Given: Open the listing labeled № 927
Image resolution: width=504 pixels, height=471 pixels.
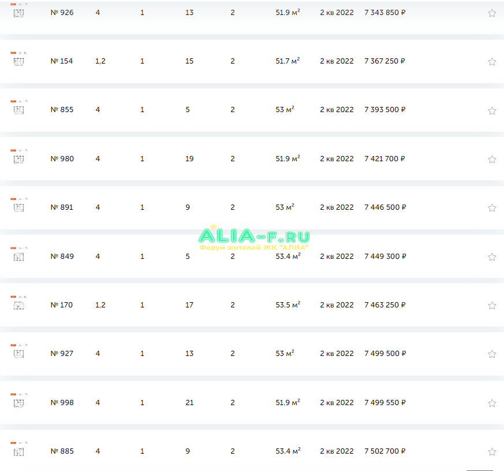Looking at the screenshot, I should pos(62,354).
